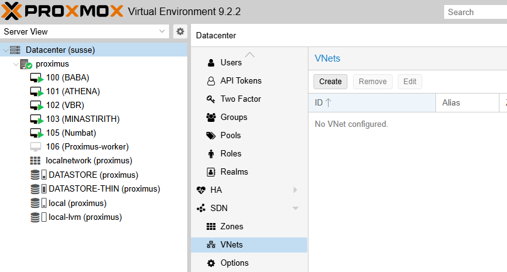Open the Groups menu item
The image size is (507, 272).
click(x=249, y=117)
